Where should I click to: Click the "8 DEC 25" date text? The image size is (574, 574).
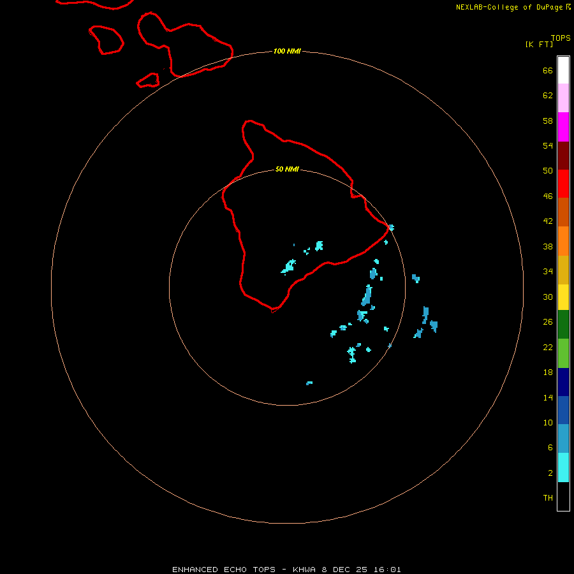coord(344,570)
